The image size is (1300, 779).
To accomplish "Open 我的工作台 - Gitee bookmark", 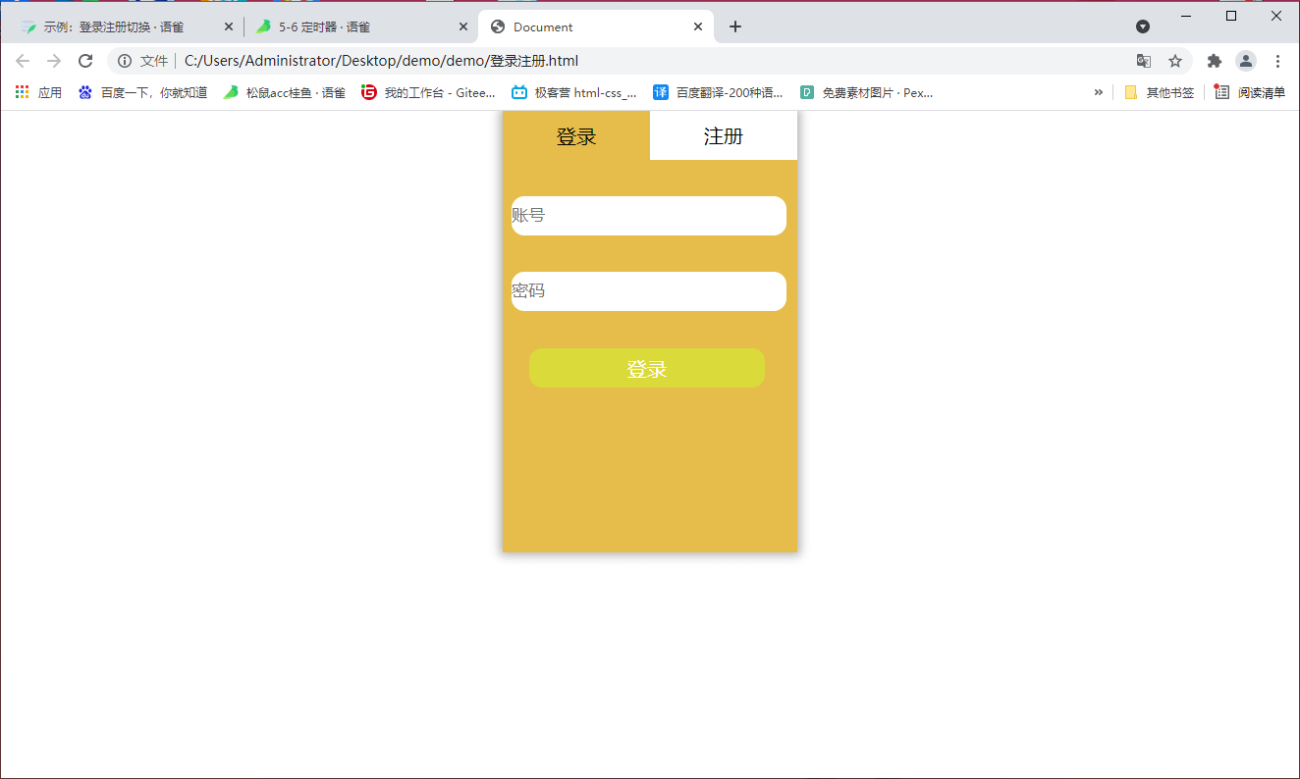I will pos(429,92).
